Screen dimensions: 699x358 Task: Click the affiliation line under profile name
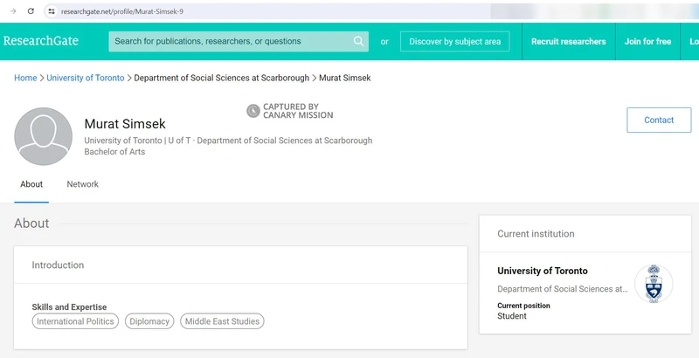[x=228, y=141]
